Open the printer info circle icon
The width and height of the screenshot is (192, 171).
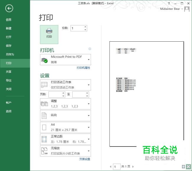click(x=90, y=49)
